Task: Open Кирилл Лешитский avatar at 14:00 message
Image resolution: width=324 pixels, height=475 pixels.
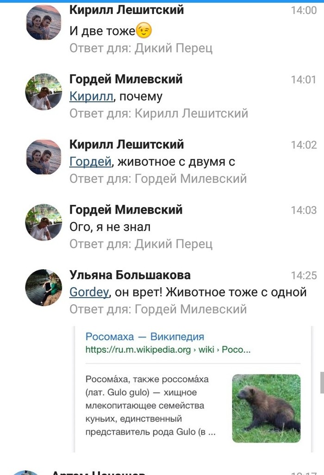Action: [43, 23]
